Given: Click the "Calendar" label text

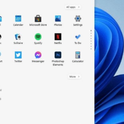Looking at the screenshot, I should point(18,25).
